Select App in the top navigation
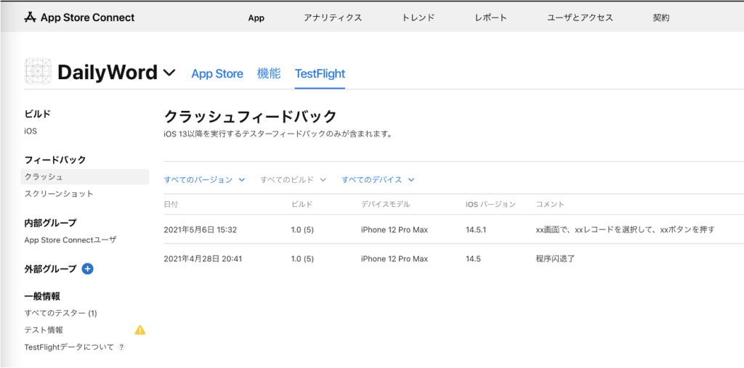This screenshot has height=368, width=744. pyautogui.click(x=256, y=18)
